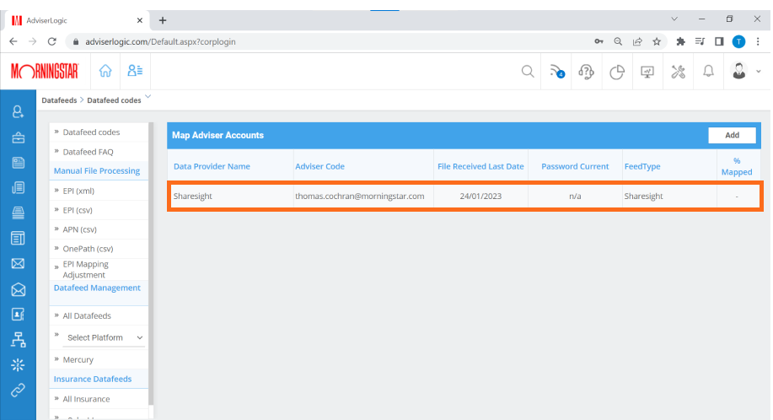The image size is (773, 420).
Task: Expand the arrow next to user avatar
Action: pos(758,72)
